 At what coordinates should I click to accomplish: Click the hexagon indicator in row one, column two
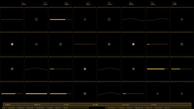36,19
